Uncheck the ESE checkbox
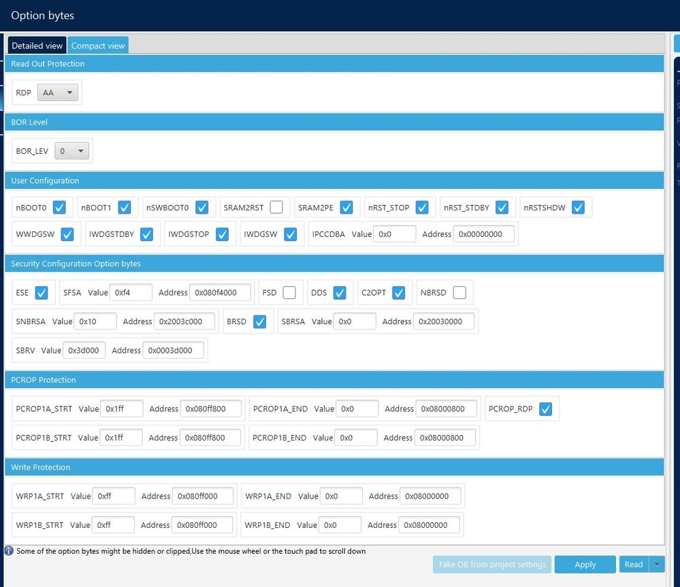This screenshot has width=680, height=587. coord(42,293)
